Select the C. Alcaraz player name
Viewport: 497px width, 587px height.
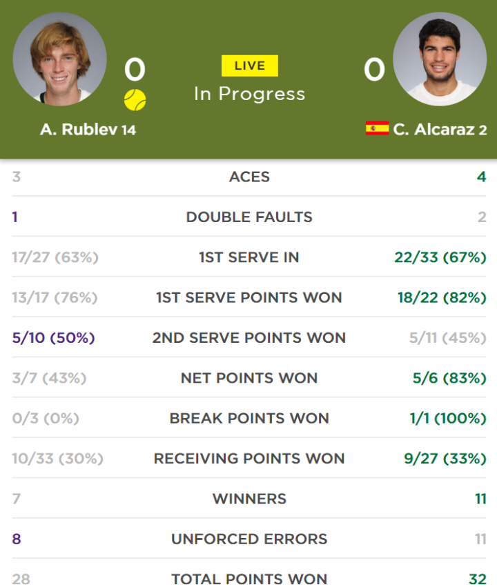(x=434, y=130)
